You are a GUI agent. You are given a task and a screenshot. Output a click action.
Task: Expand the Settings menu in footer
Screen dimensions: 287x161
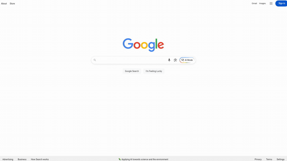coord(281,159)
